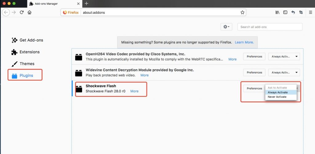Viewport: 315px width, 154px height.
Task: Show sidebars using the toolbar sidebar icon
Action: point(285,13)
